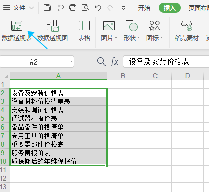This screenshot has height=192, width=209.
Task: Click the Save icon in quick toolbar
Action: [x=47, y=8]
